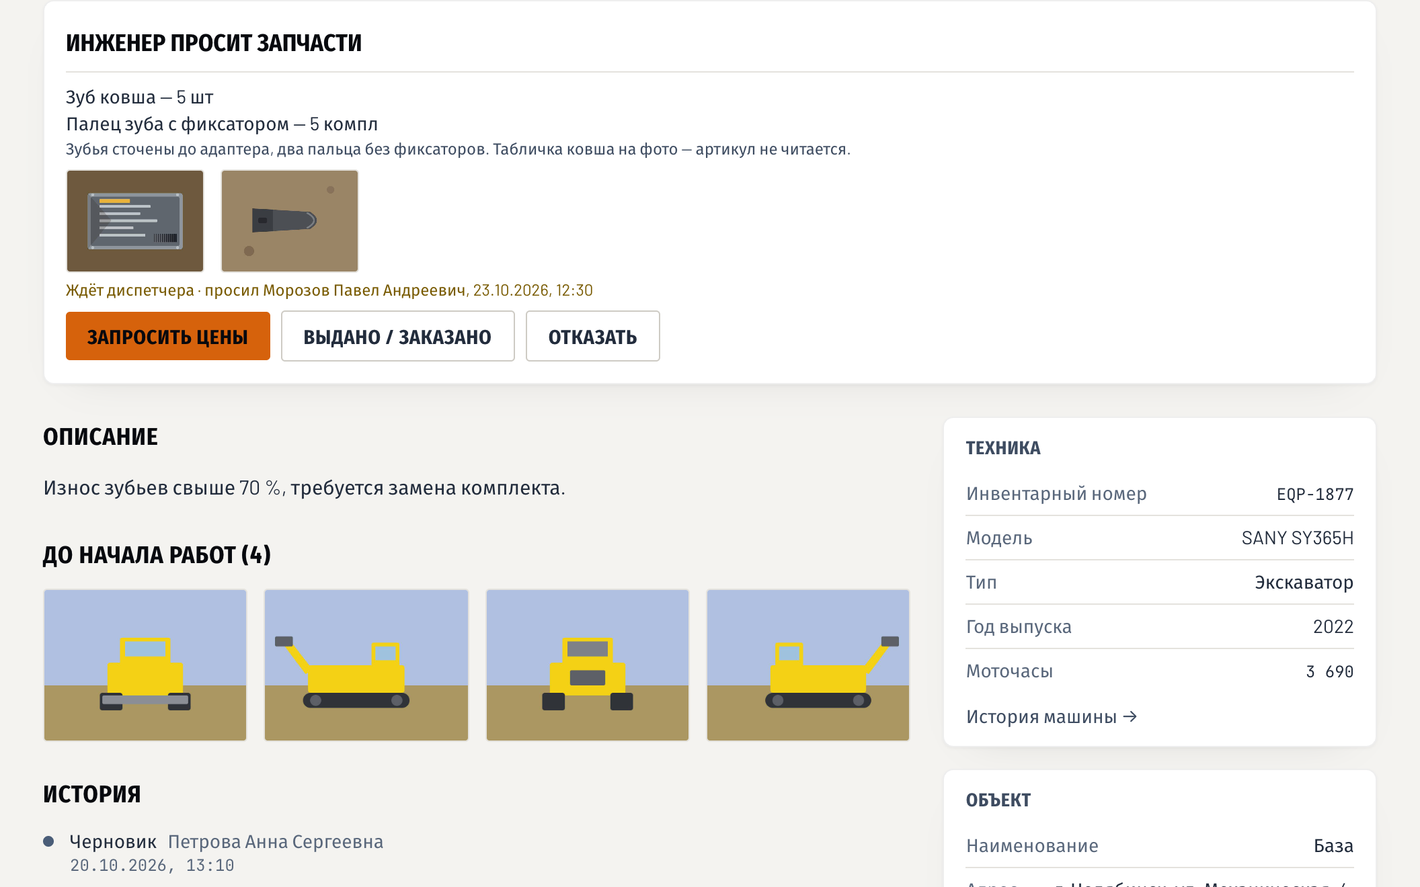Open the excavator photo with boom pointing left
The image size is (1420, 887).
click(x=366, y=665)
